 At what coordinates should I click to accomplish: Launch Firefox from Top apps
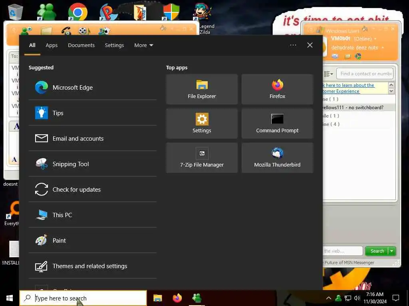[277, 89]
